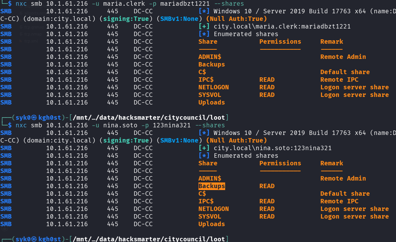Click READ permission for SYSVOL in maria.clerk output
The width and height of the screenshot is (396, 242).
click(x=267, y=95)
